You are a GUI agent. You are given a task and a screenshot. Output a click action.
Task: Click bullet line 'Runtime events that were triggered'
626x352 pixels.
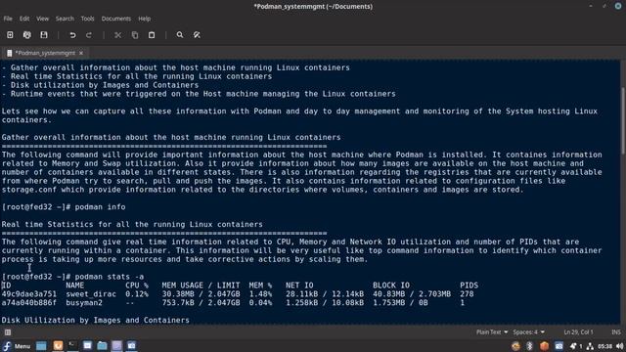click(199, 94)
